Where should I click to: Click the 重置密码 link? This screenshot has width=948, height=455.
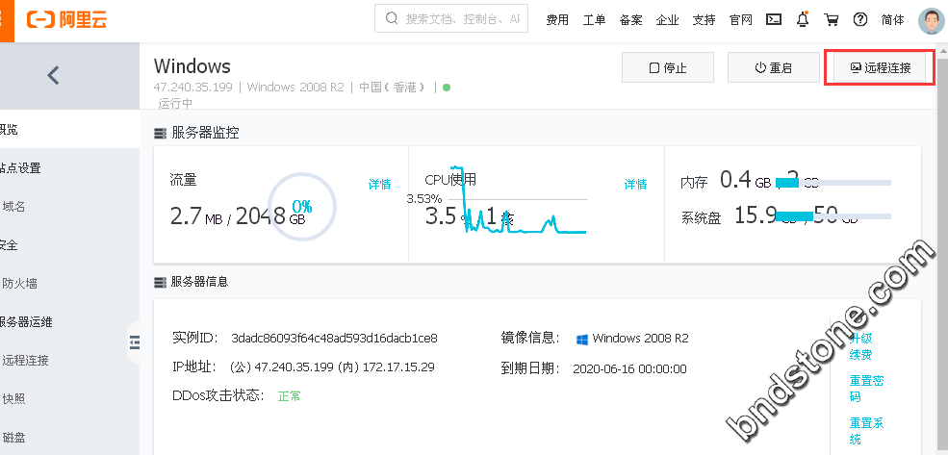pyautogui.click(x=866, y=389)
